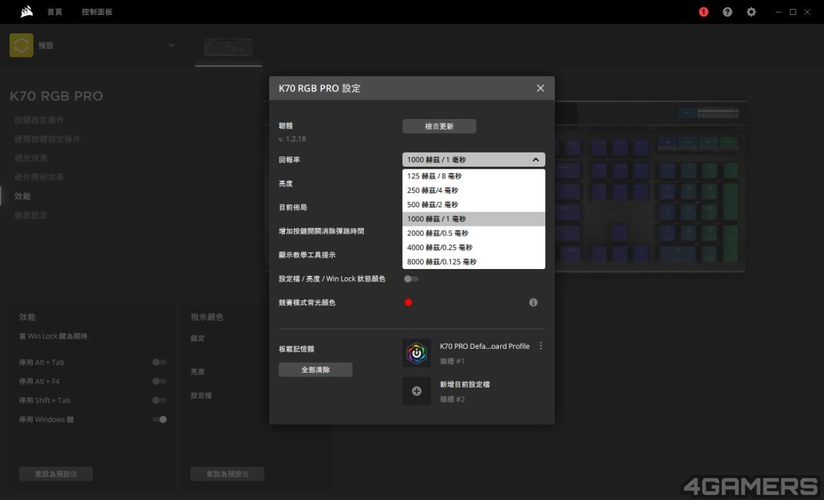The width and height of the screenshot is (824, 500).
Task: Select 1000 赫茲 / 1 毫秒 option
Action: (x=474, y=219)
